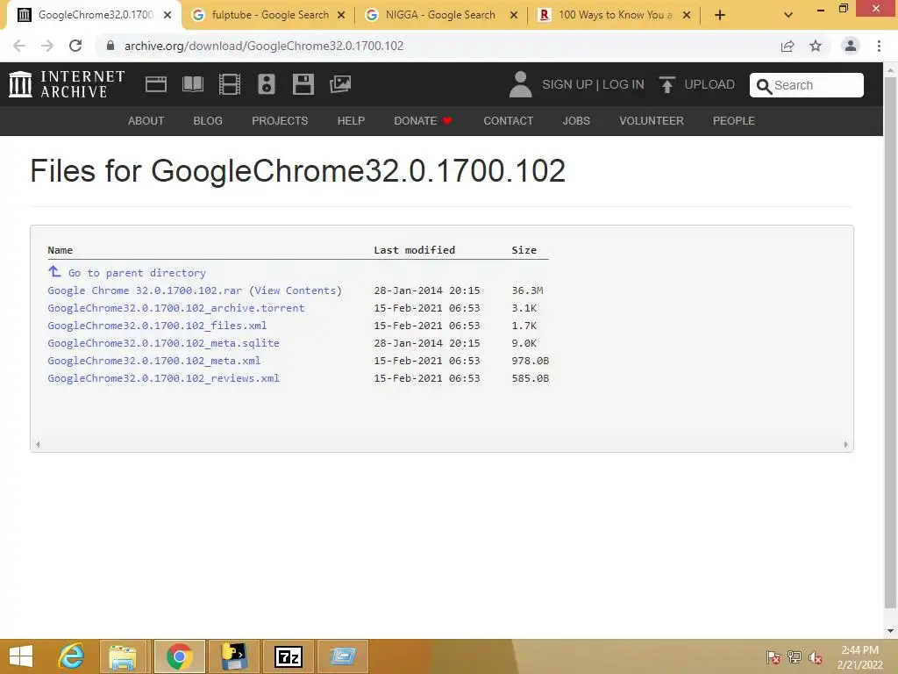This screenshot has height=674, width=898.
Task: Click the address bar URL
Action: click(x=263, y=46)
